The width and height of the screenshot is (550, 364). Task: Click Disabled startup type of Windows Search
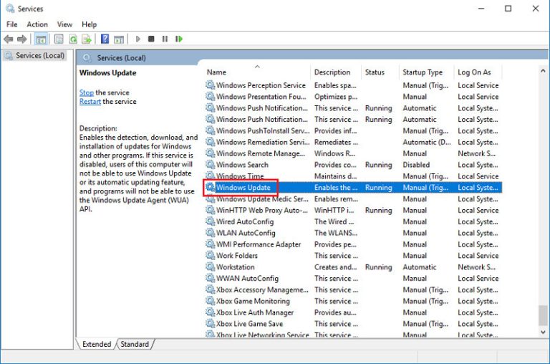(x=416, y=165)
